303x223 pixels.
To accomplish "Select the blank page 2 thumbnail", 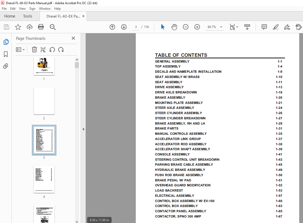I will pos(44,101).
